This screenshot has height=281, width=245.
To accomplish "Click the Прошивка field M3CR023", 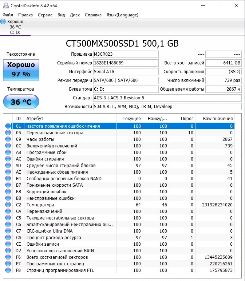I will [x=126, y=54].
